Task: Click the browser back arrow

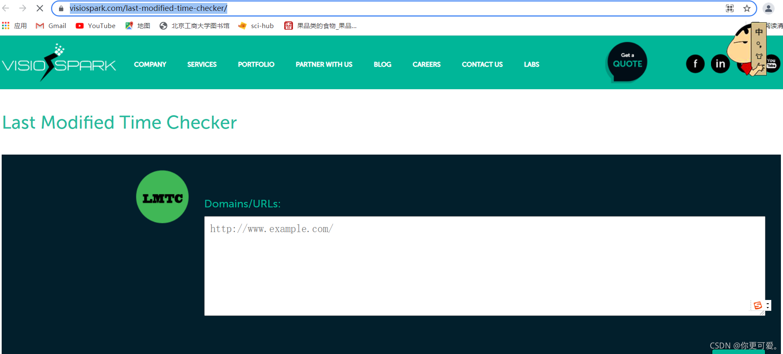Action: 6,8
